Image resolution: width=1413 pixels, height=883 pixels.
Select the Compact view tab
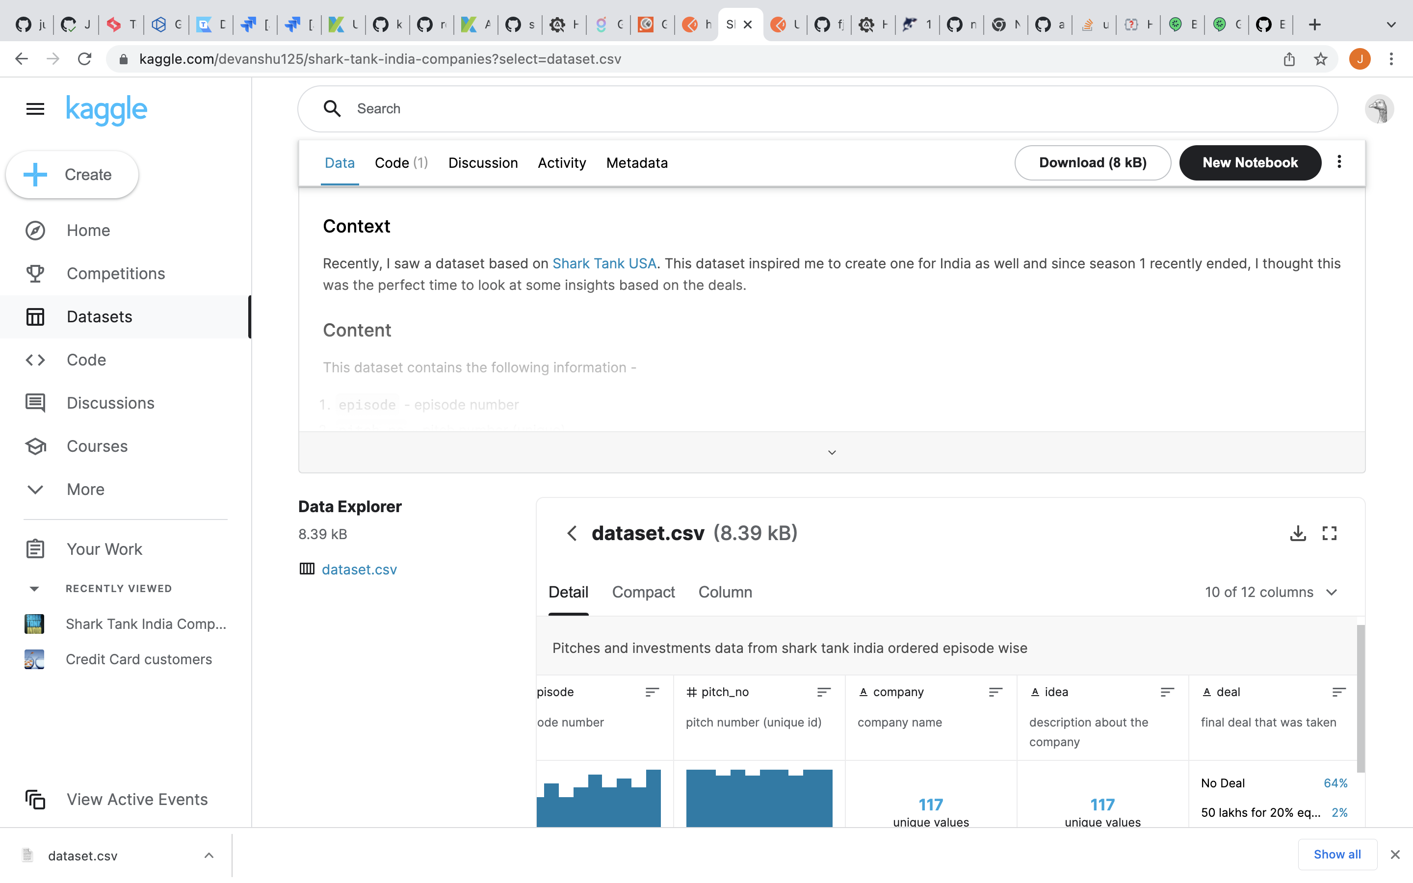coord(643,592)
